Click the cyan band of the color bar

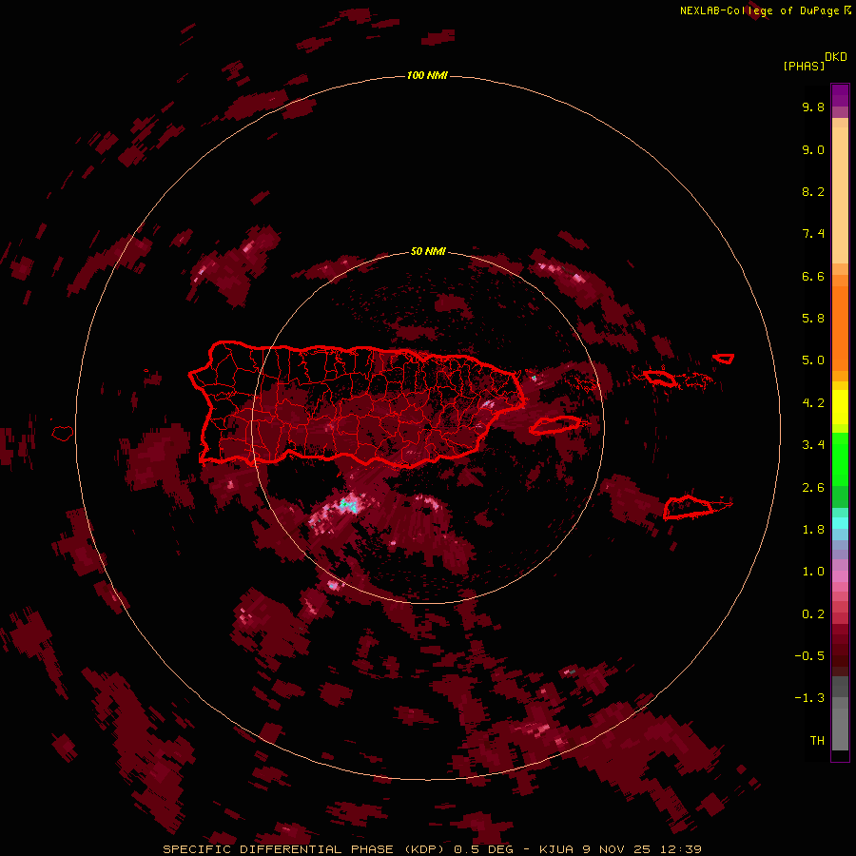[x=840, y=523]
